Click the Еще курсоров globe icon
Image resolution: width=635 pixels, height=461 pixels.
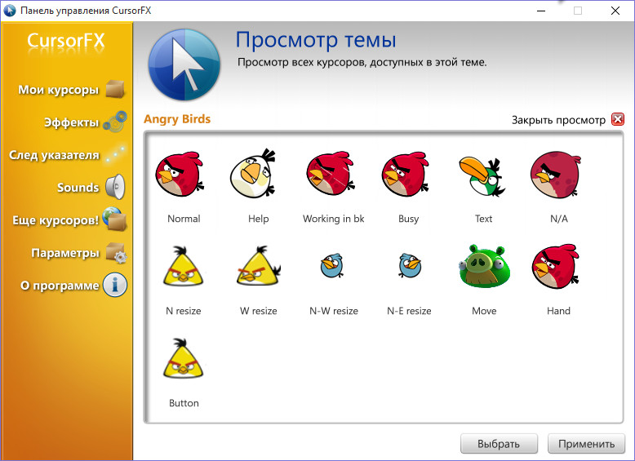114,220
